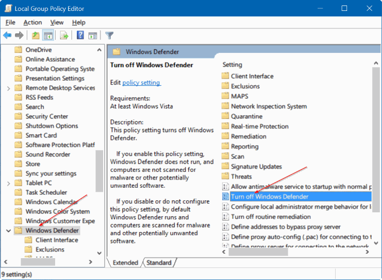Click the Filter funnel toolbar icon
The image size is (382, 280).
coord(109,35)
